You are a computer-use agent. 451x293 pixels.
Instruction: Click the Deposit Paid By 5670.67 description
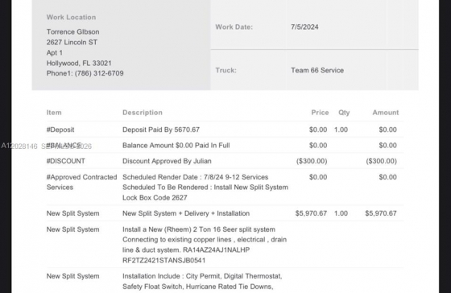pyautogui.click(x=161, y=130)
